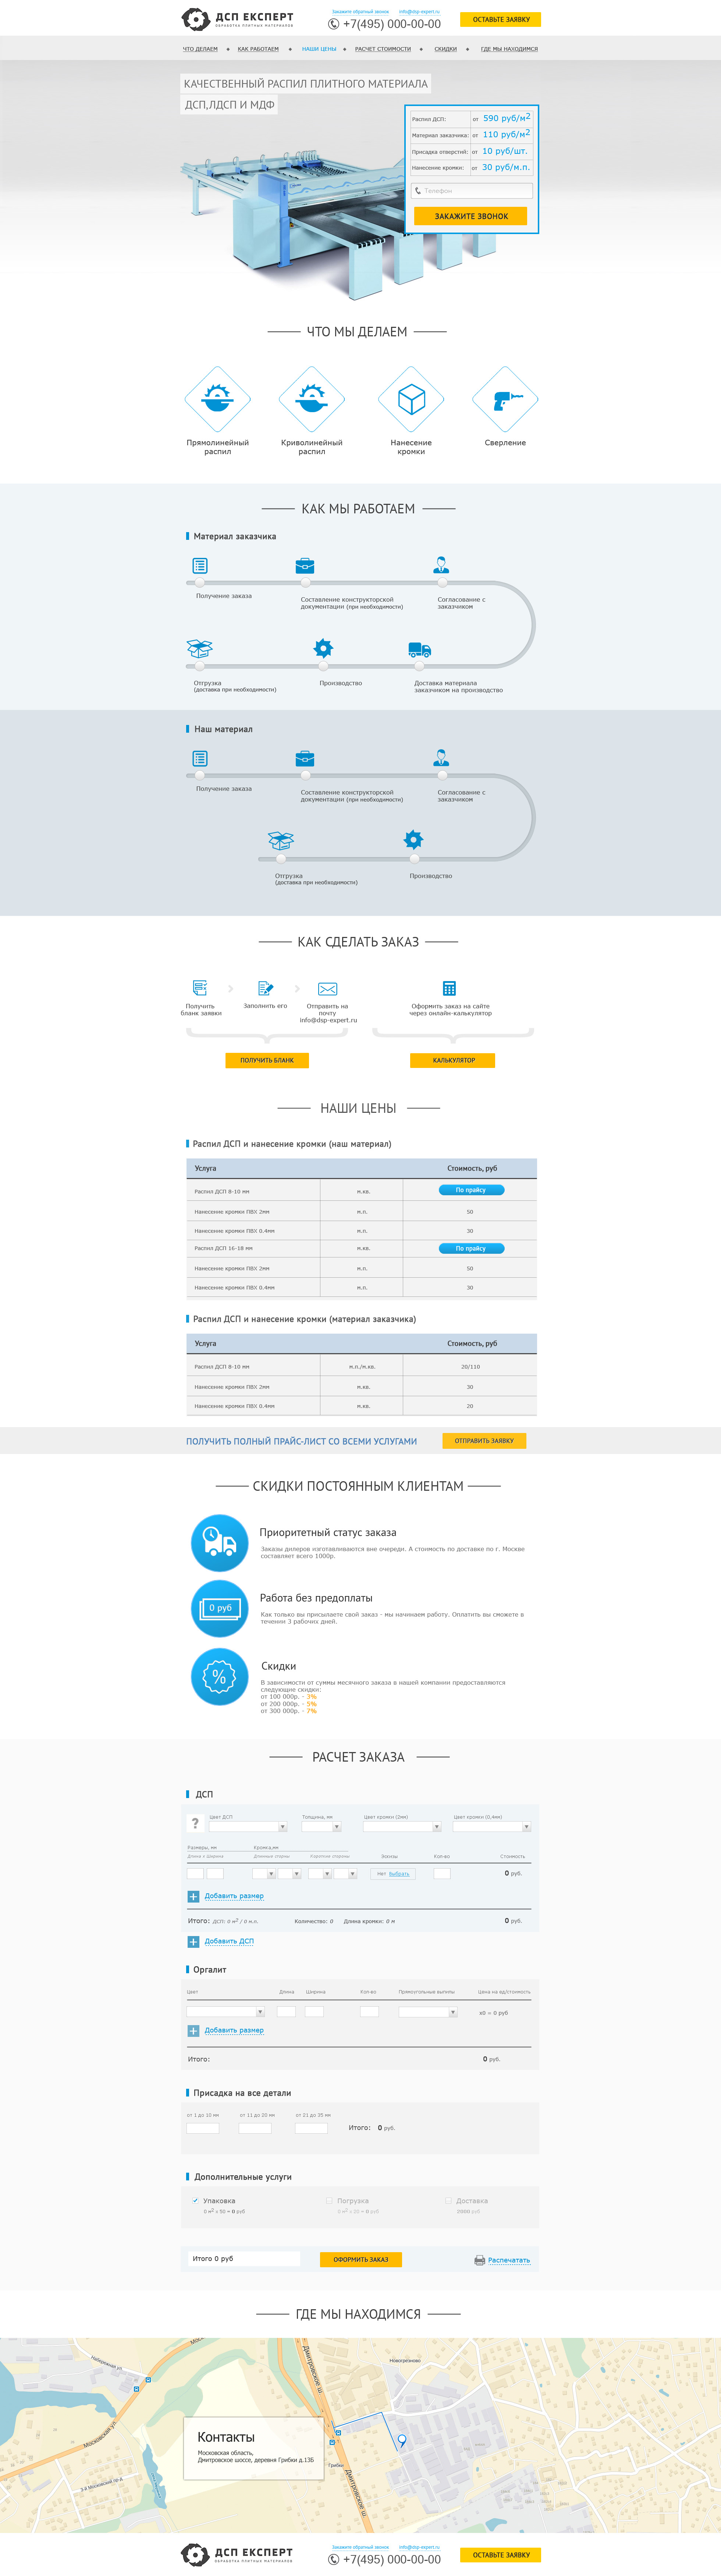Go to РАСЧЕТ СТОИМОСТИ in navigation
Image resolution: width=721 pixels, height=2576 pixels.
(383, 49)
